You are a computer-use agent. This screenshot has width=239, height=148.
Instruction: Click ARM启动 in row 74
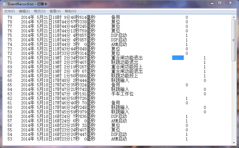pos(119,44)
